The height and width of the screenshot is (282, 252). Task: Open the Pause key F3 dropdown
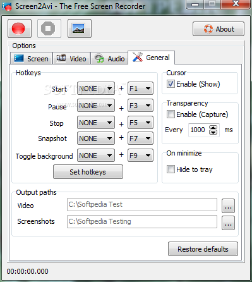(x=140, y=106)
